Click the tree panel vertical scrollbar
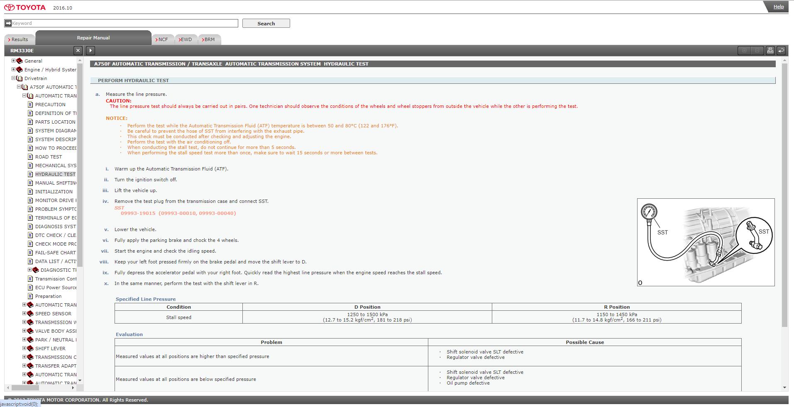This screenshot has width=794, height=407. click(80, 165)
